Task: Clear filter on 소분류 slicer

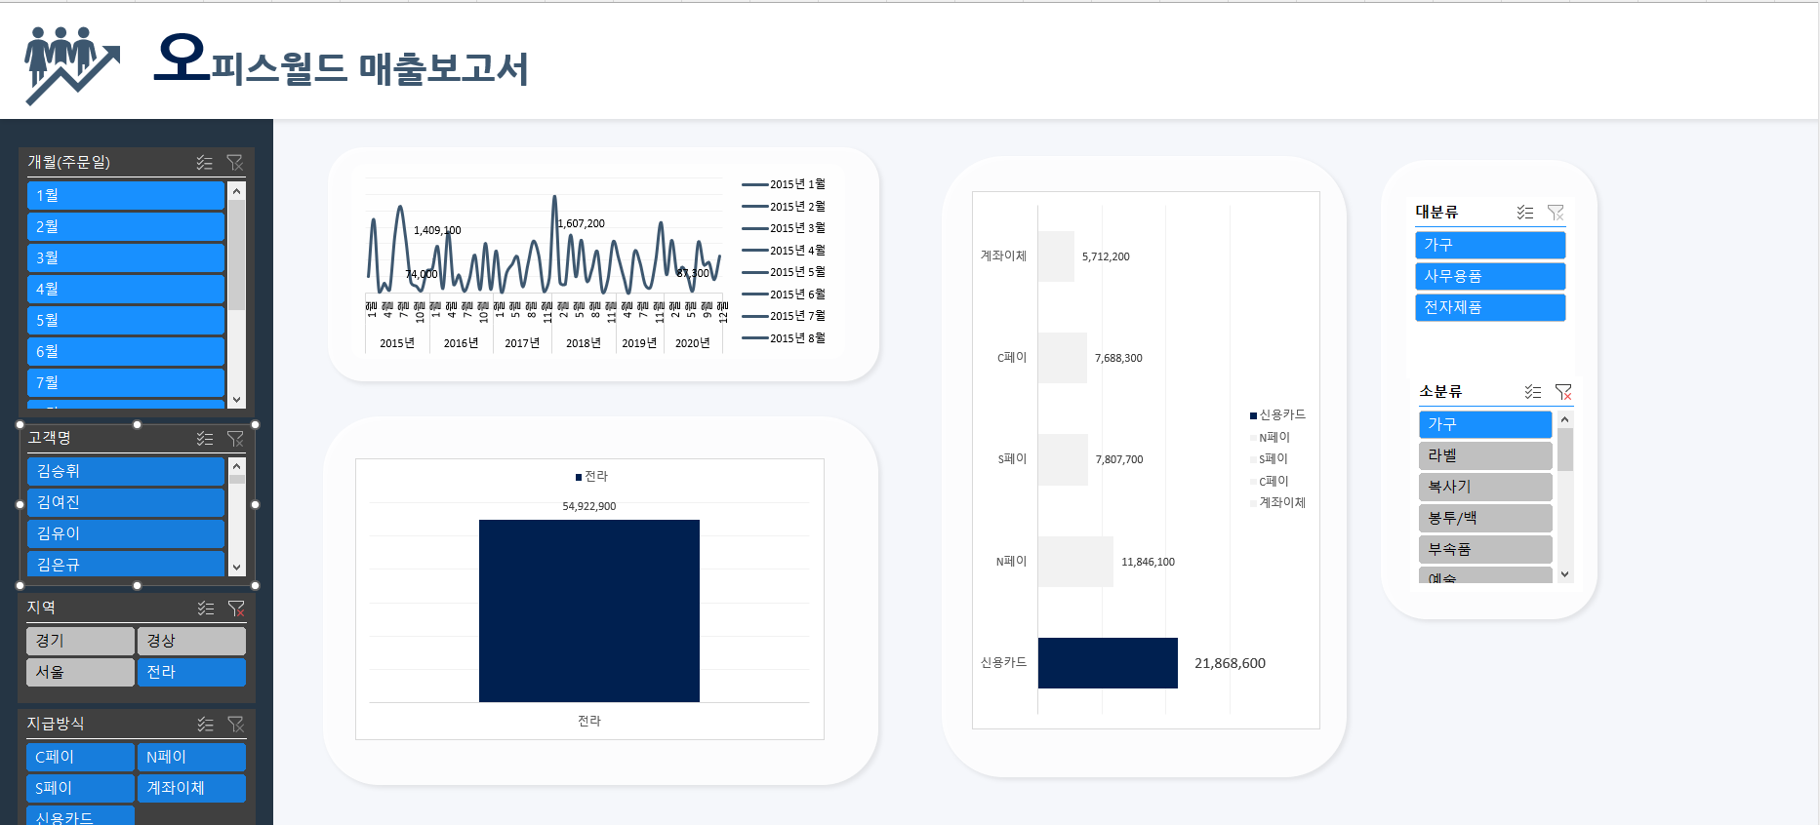Action: [x=1563, y=392]
